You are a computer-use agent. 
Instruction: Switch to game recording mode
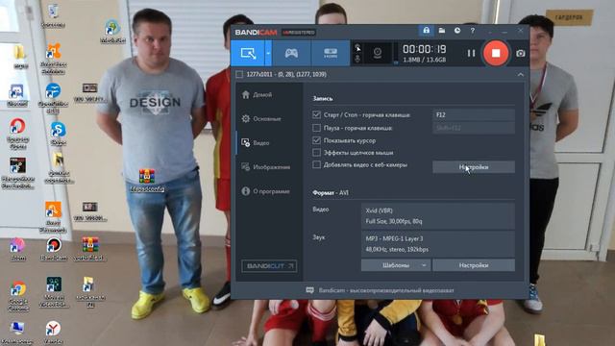coord(291,53)
